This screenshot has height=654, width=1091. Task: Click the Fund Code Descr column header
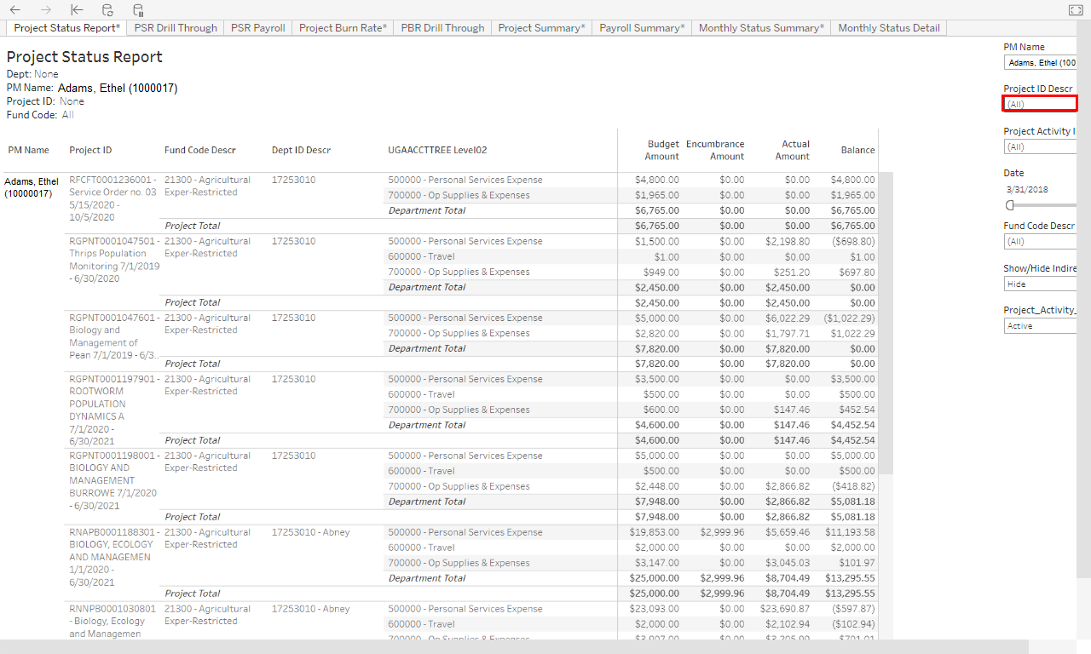coord(200,150)
